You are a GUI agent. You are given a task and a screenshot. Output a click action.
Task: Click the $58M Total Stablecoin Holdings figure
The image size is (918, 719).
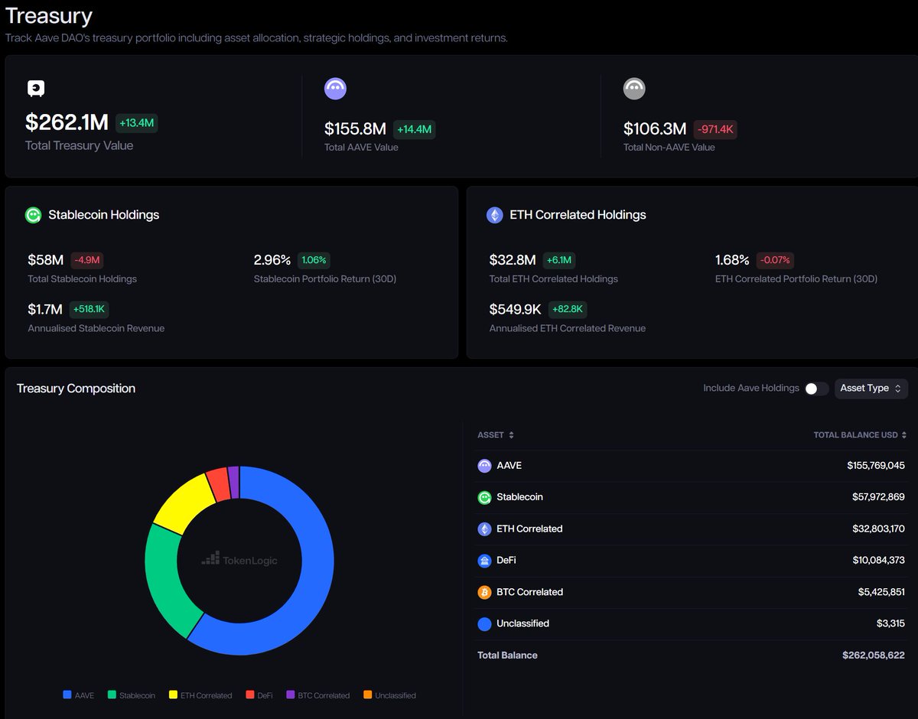click(46, 260)
